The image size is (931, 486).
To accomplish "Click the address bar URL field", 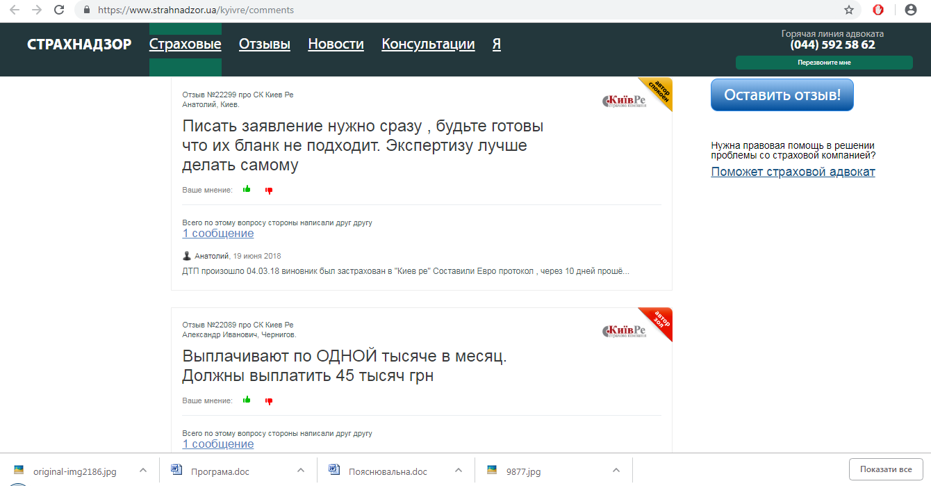I will [417, 10].
